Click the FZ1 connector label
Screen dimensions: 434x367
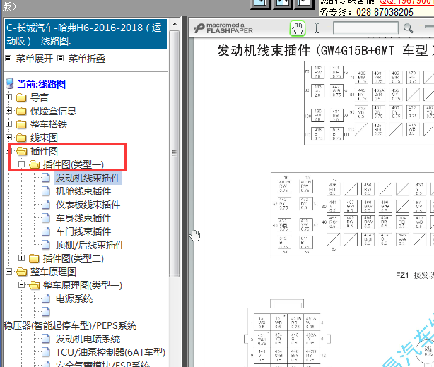(x=402, y=275)
